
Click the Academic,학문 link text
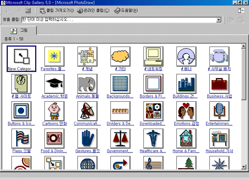click(55, 96)
